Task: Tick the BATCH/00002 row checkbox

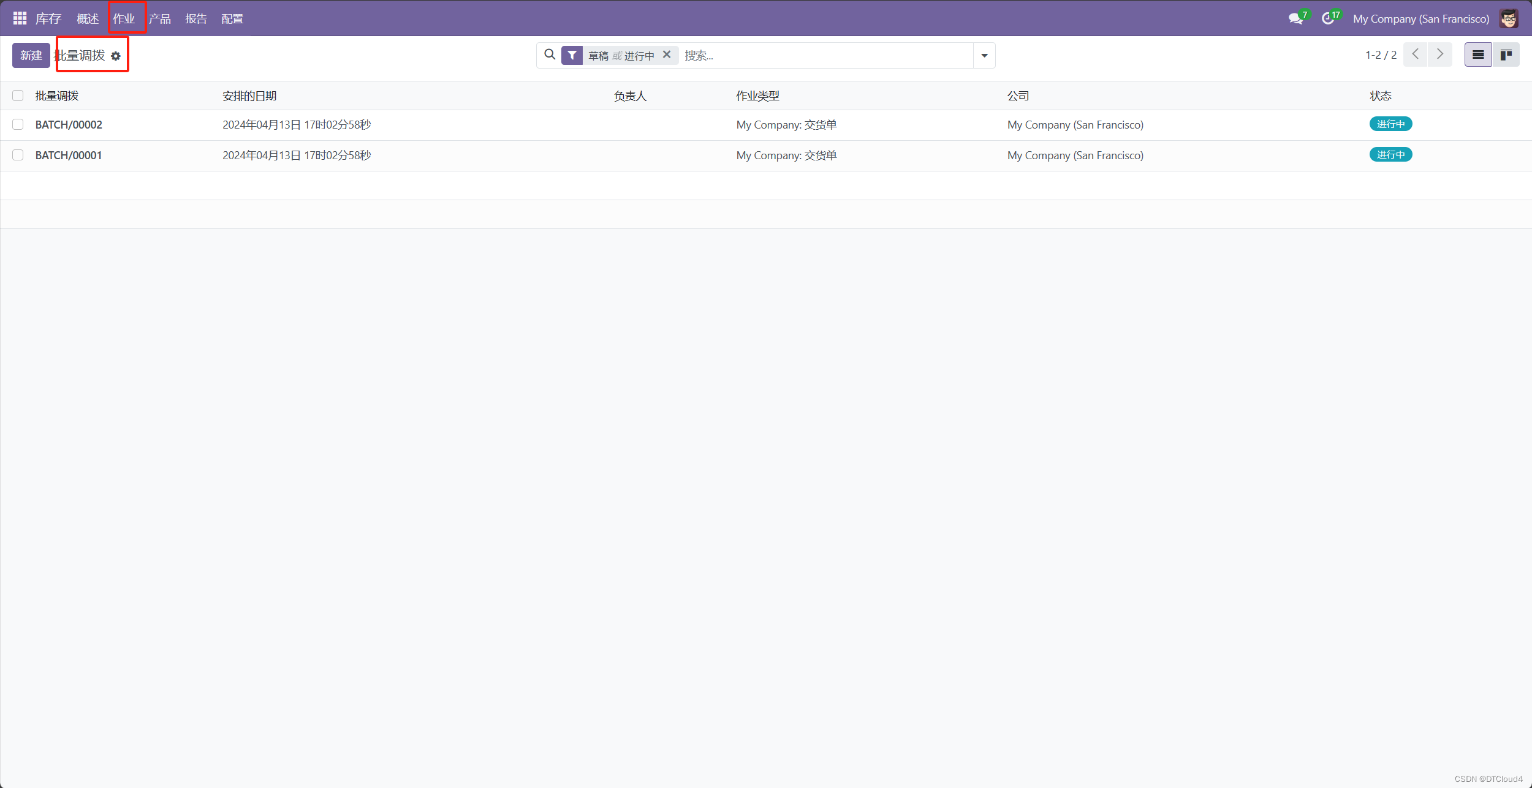Action: pyautogui.click(x=18, y=124)
